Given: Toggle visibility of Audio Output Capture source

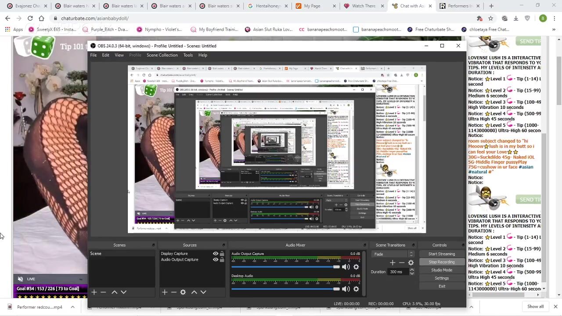Looking at the screenshot, I should click(x=216, y=260).
